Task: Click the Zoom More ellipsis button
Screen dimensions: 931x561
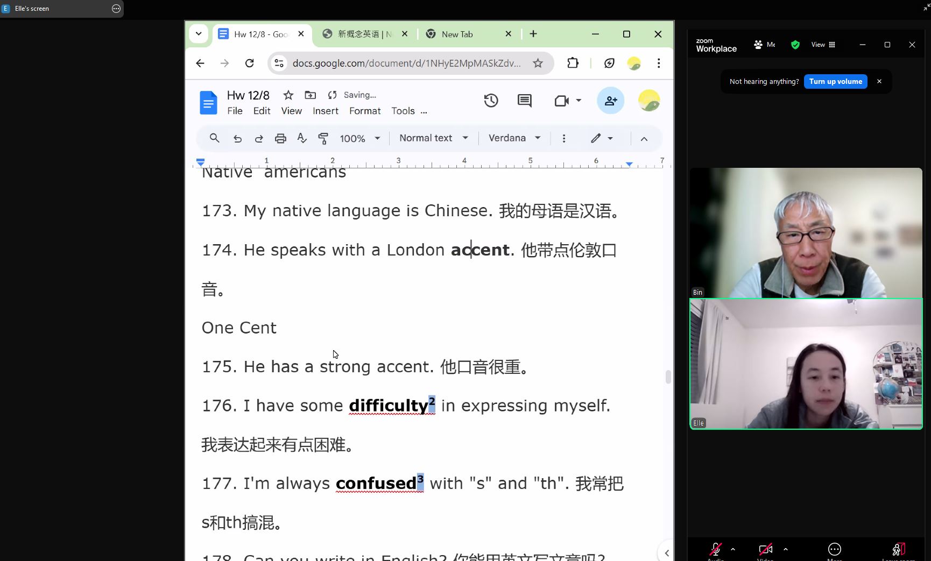Action: click(834, 549)
